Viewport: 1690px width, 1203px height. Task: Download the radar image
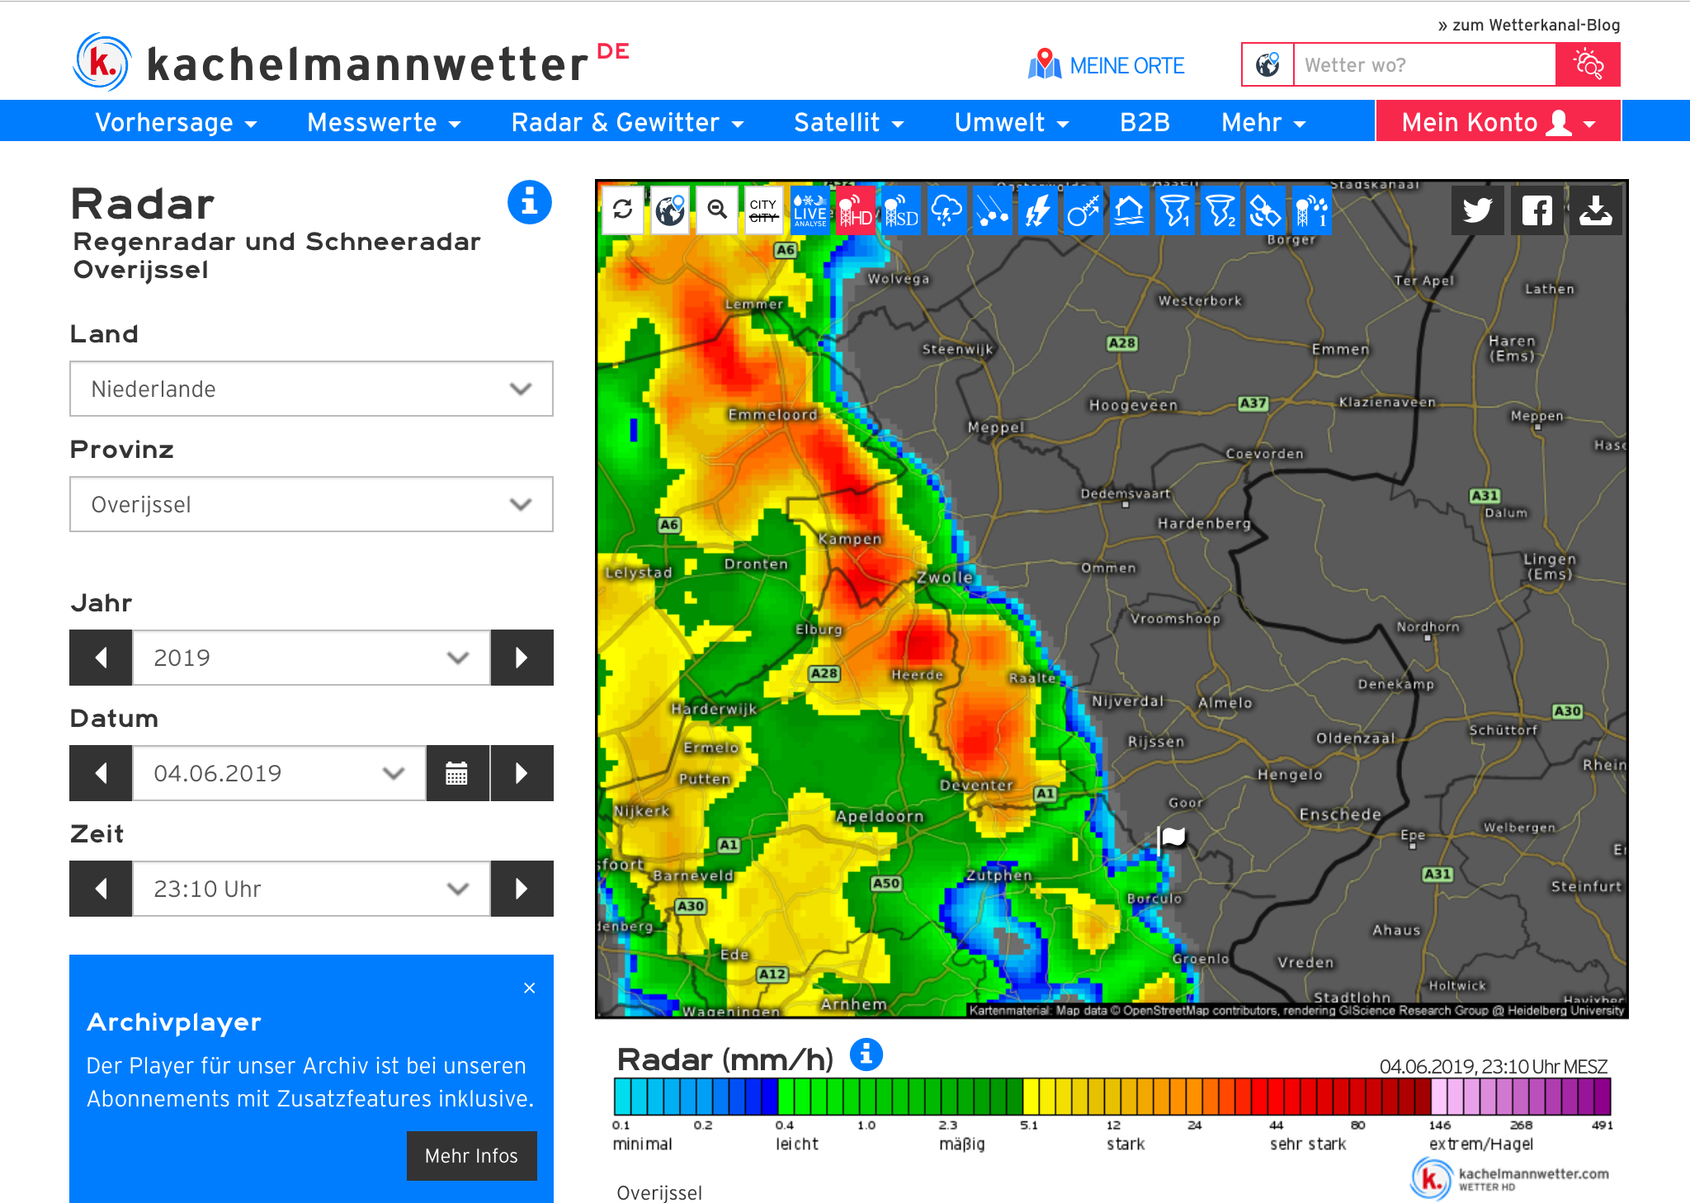1595,211
